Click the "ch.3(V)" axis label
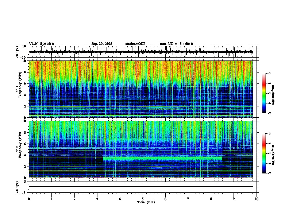Image resolution: width=289 pixels, height=223 pixels. pyautogui.click(x=18, y=187)
